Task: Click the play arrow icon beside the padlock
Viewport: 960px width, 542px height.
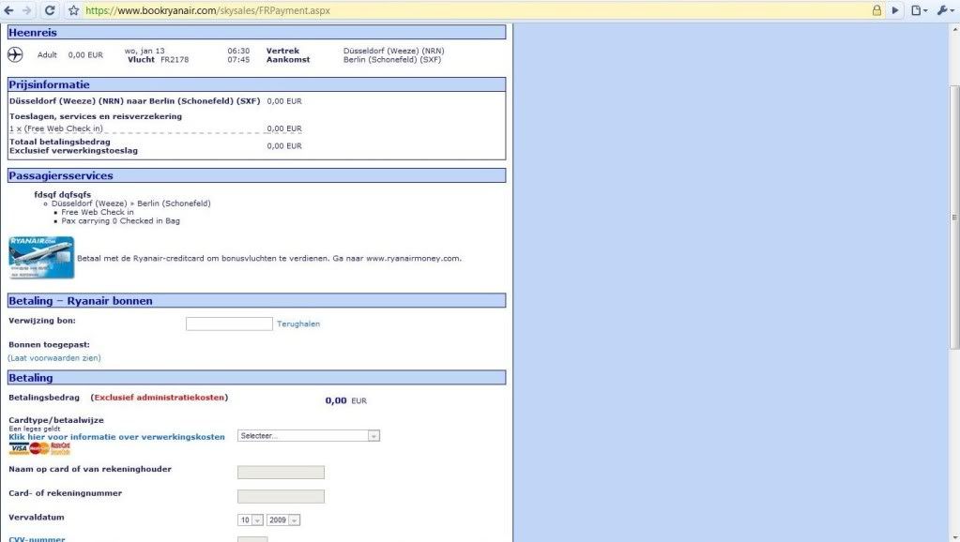Action: 895,10
